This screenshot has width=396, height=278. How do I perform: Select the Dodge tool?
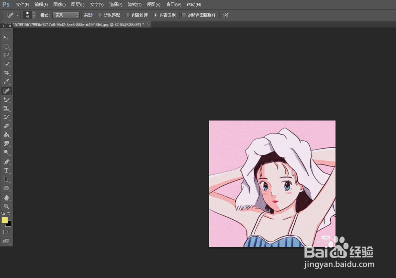(6, 152)
